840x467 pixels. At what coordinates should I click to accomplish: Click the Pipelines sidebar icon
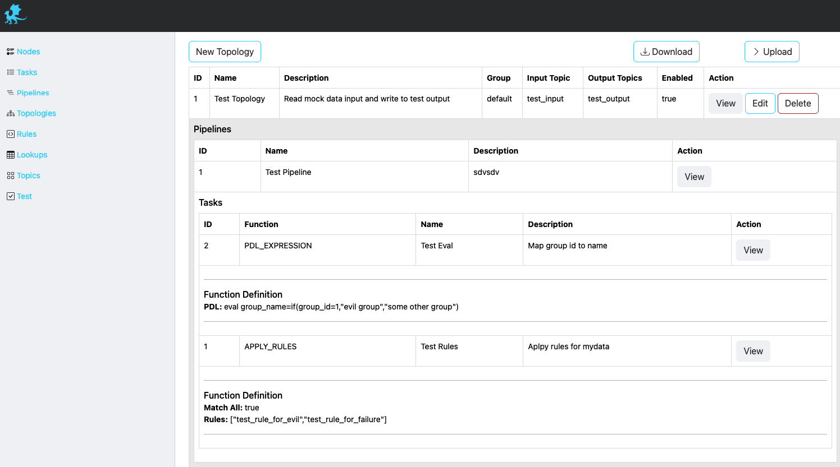pos(10,93)
